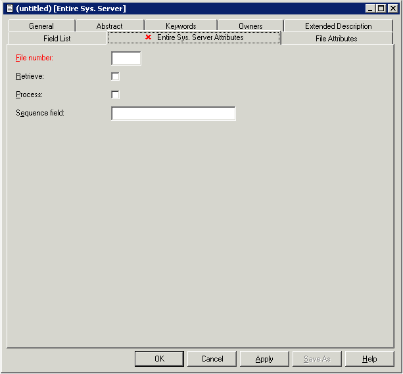Click the Cancel button
This screenshot has width=403, height=374.
[x=212, y=359]
